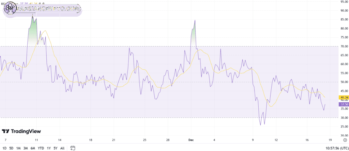Image resolution: width=349 pixels, height=151 pixels.
Task: Click the date label 19 on time axis
Action: tap(330, 140)
